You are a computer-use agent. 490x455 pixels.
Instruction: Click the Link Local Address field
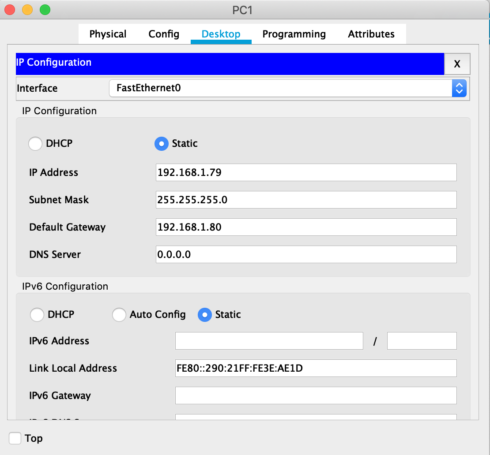coord(316,368)
